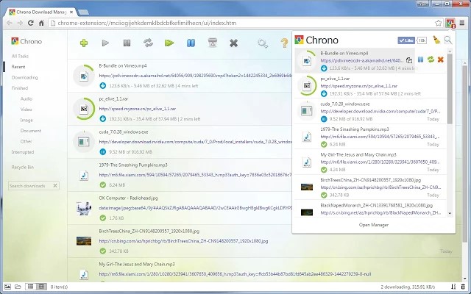Click the green Start All arrow icon
The height and width of the screenshot is (294, 471).
pyautogui.click(x=170, y=43)
